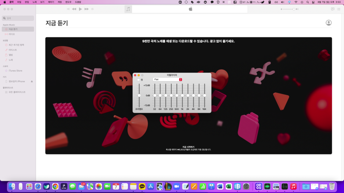Open Spotlight search in the menu bar
Viewport: 344px width, 193px height.
pyautogui.click(x=308, y=2)
